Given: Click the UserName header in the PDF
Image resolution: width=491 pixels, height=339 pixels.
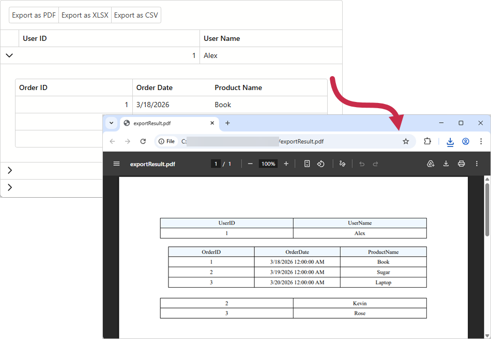Looking at the screenshot, I should click(x=360, y=223).
